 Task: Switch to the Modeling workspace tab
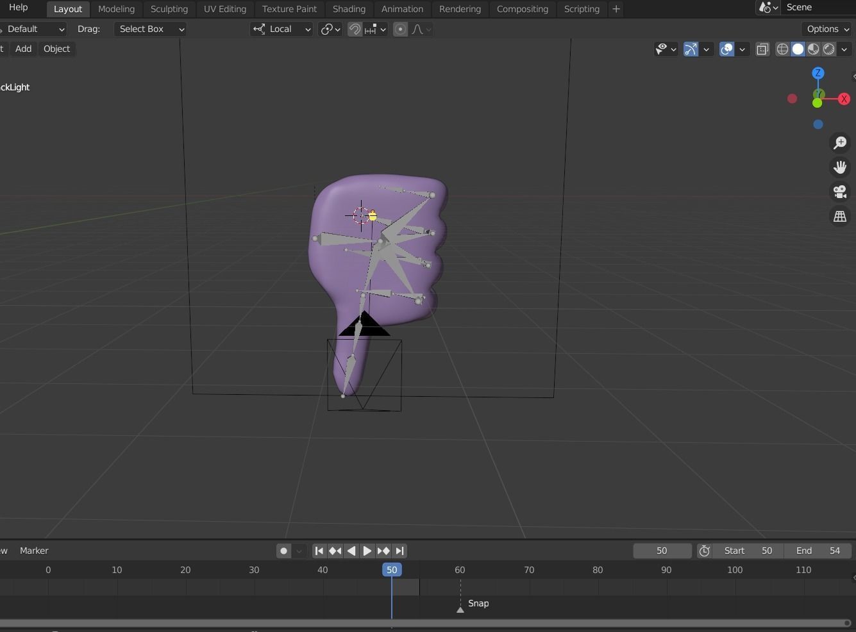click(116, 9)
